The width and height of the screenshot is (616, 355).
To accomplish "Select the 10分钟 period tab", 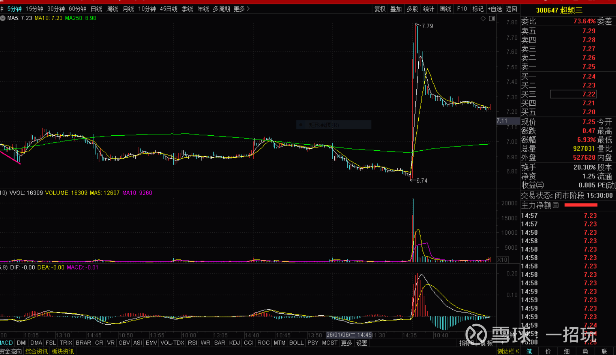I will click(147, 9).
